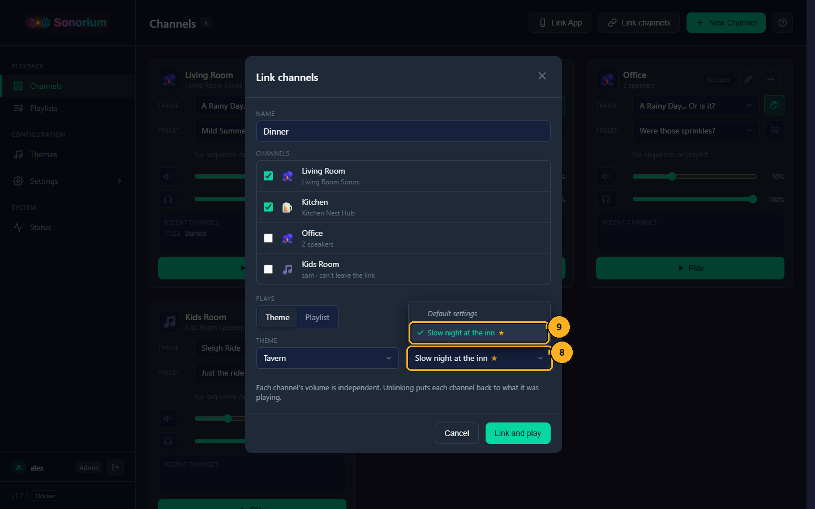Expand the Settings sidebar chevron

119,181
